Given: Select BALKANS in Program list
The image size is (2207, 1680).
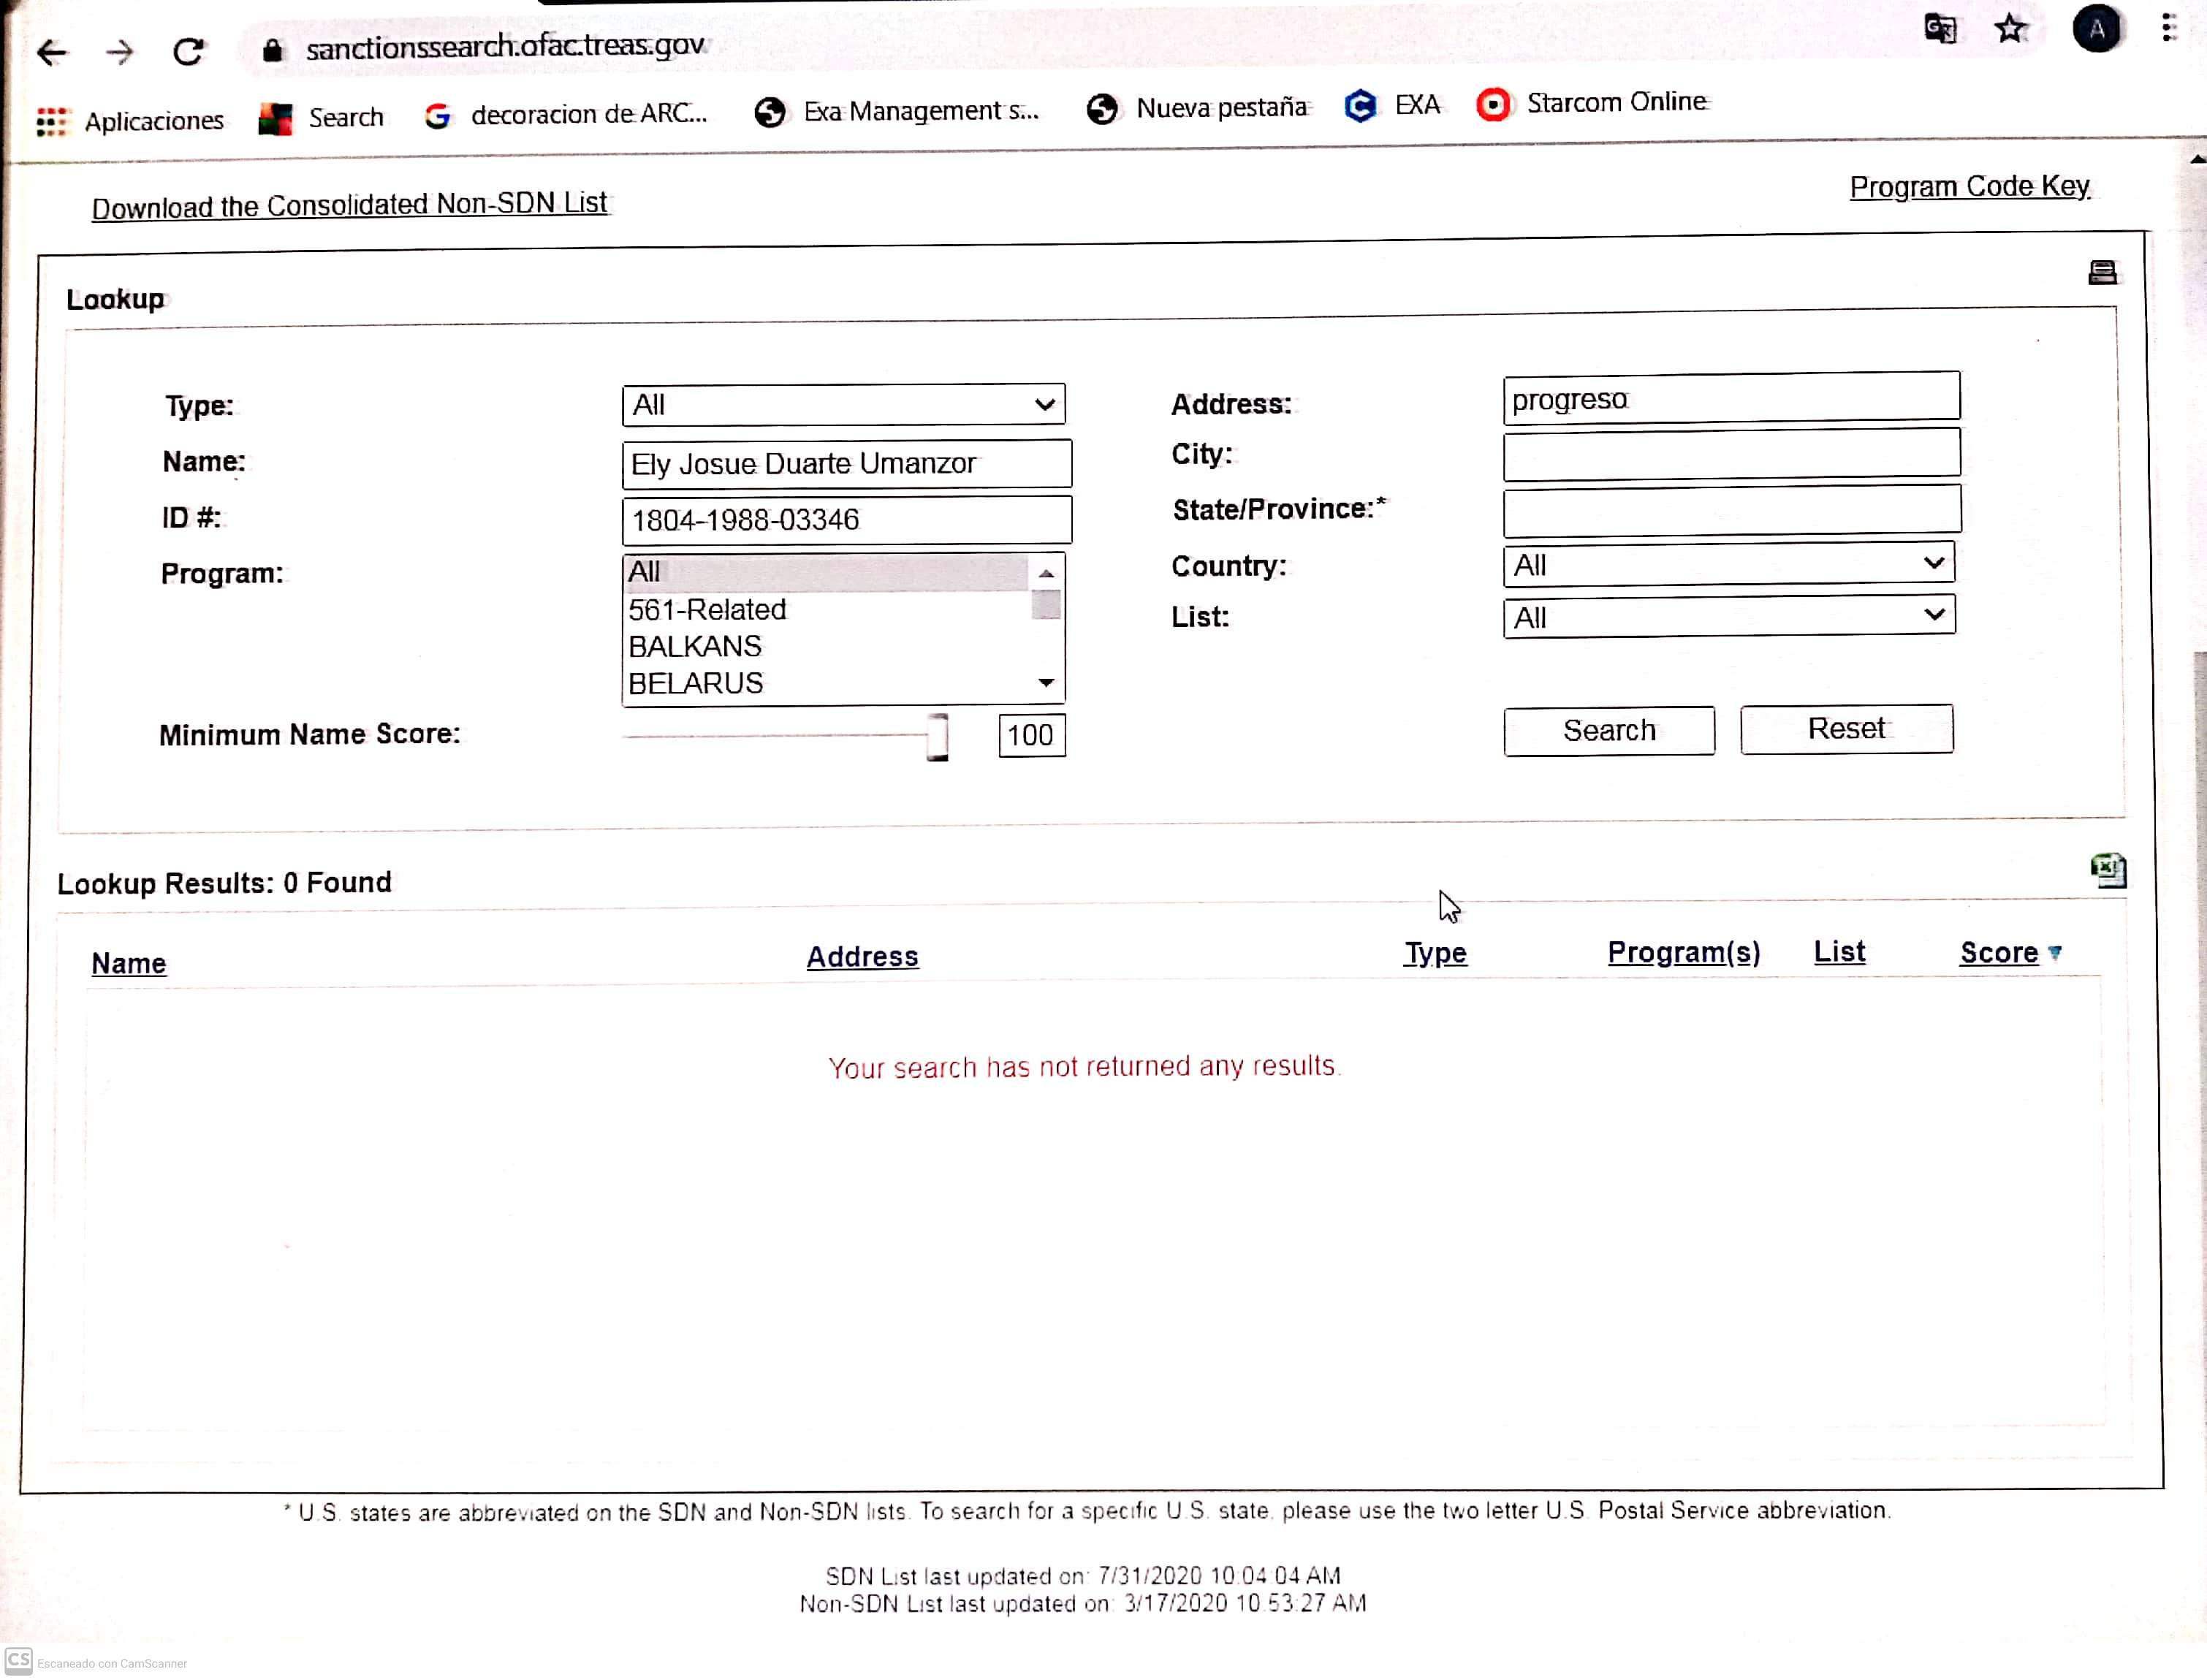Looking at the screenshot, I should point(696,647).
